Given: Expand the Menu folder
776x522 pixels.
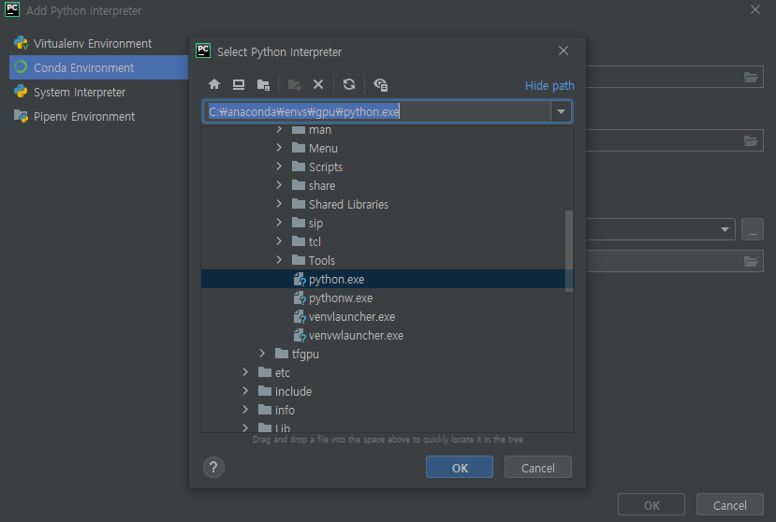Looking at the screenshot, I should (x=279, y=148).
